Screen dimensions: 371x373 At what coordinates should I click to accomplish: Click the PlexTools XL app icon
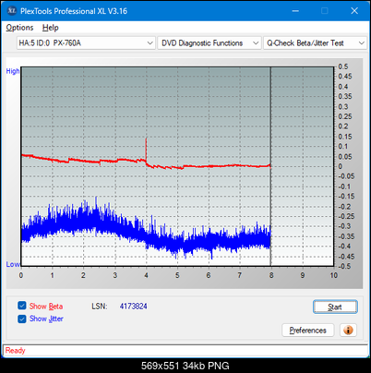point(12,11)
